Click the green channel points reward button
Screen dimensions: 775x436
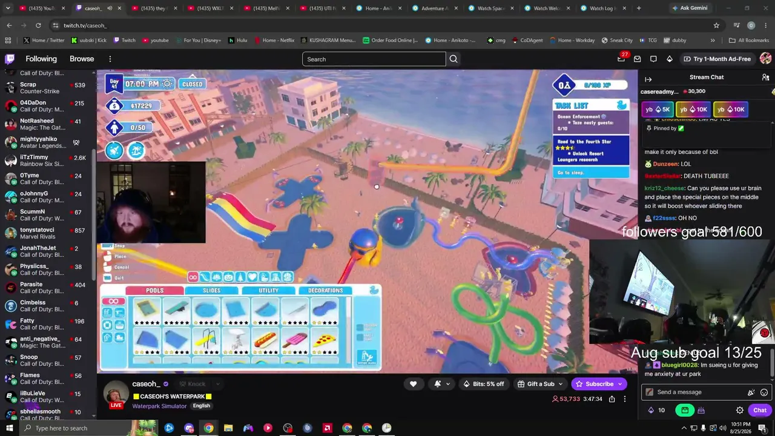pos(685,410)
